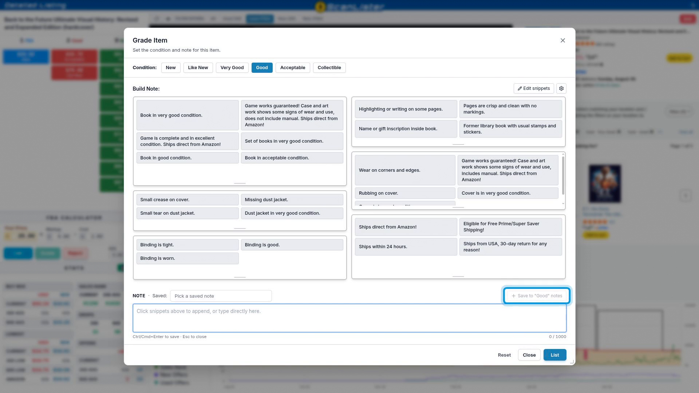
Task: Add snippet 'Book in very good condition.'
Action: (x=187, y=115)
